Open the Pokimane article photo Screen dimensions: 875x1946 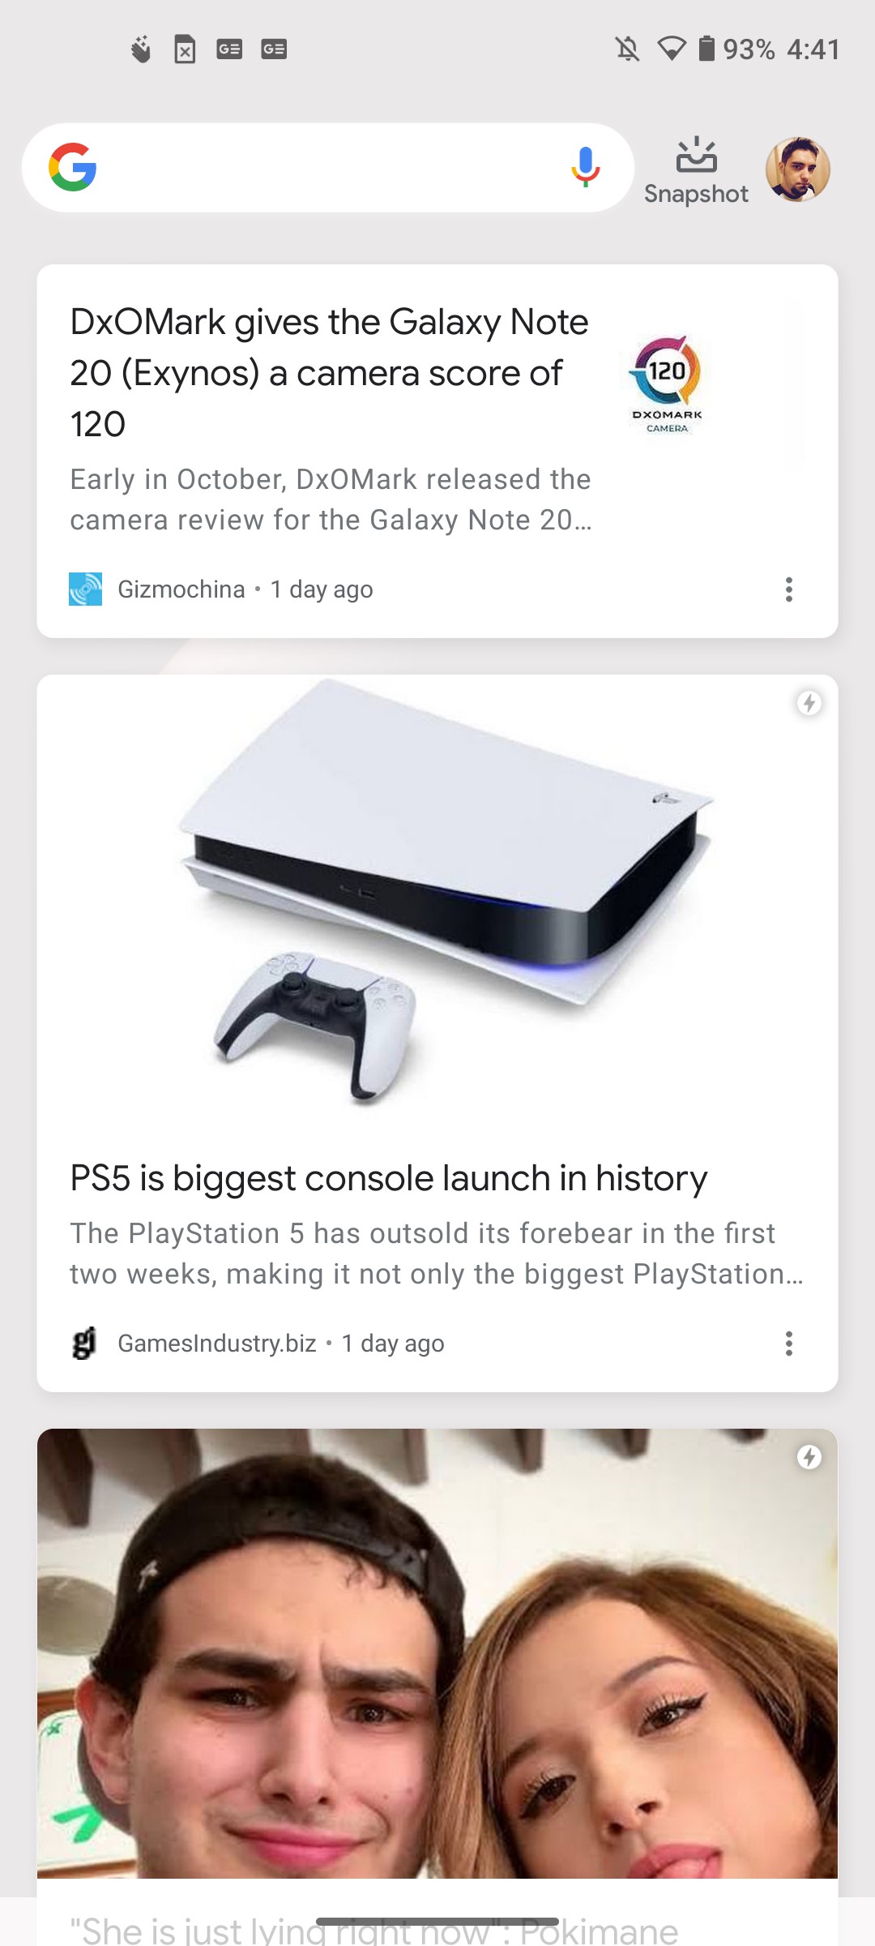[x=437, y=1653]
